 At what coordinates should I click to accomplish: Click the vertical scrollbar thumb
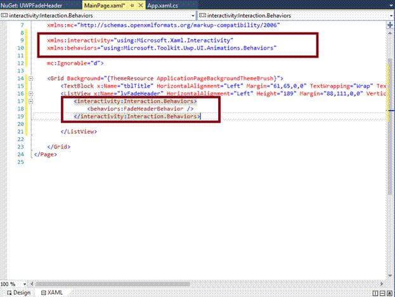click(x=390, y=126)
